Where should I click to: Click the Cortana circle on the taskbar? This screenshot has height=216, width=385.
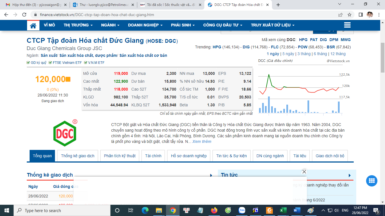point(117,210)
